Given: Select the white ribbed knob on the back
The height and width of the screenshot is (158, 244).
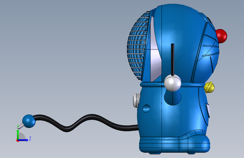Looking at the screenshot, I should coord(136,100).
